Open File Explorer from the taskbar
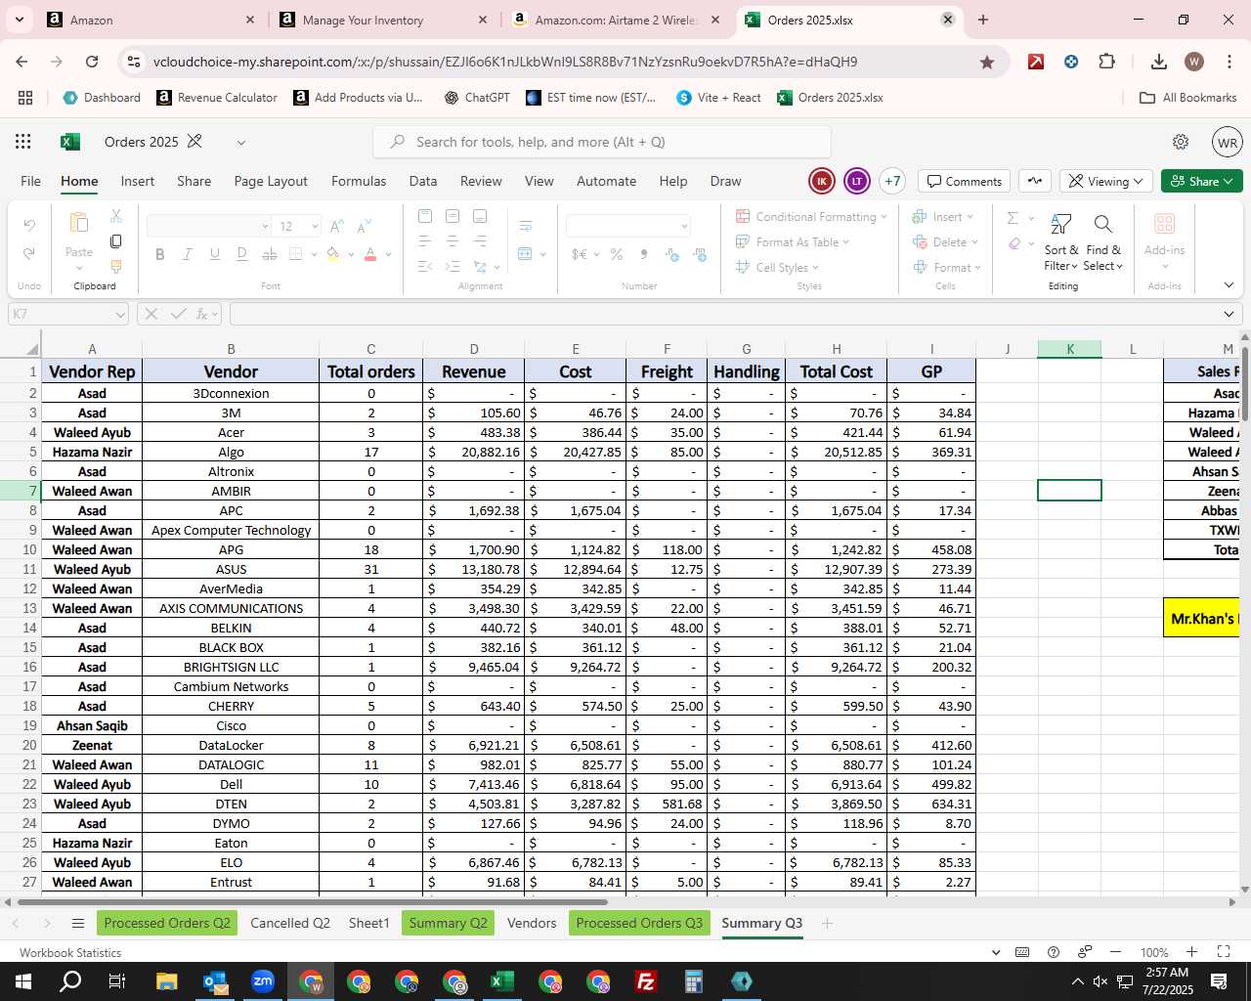Image resolution: width=1251 pixels, height=1001 pixels. coord(166,981)
